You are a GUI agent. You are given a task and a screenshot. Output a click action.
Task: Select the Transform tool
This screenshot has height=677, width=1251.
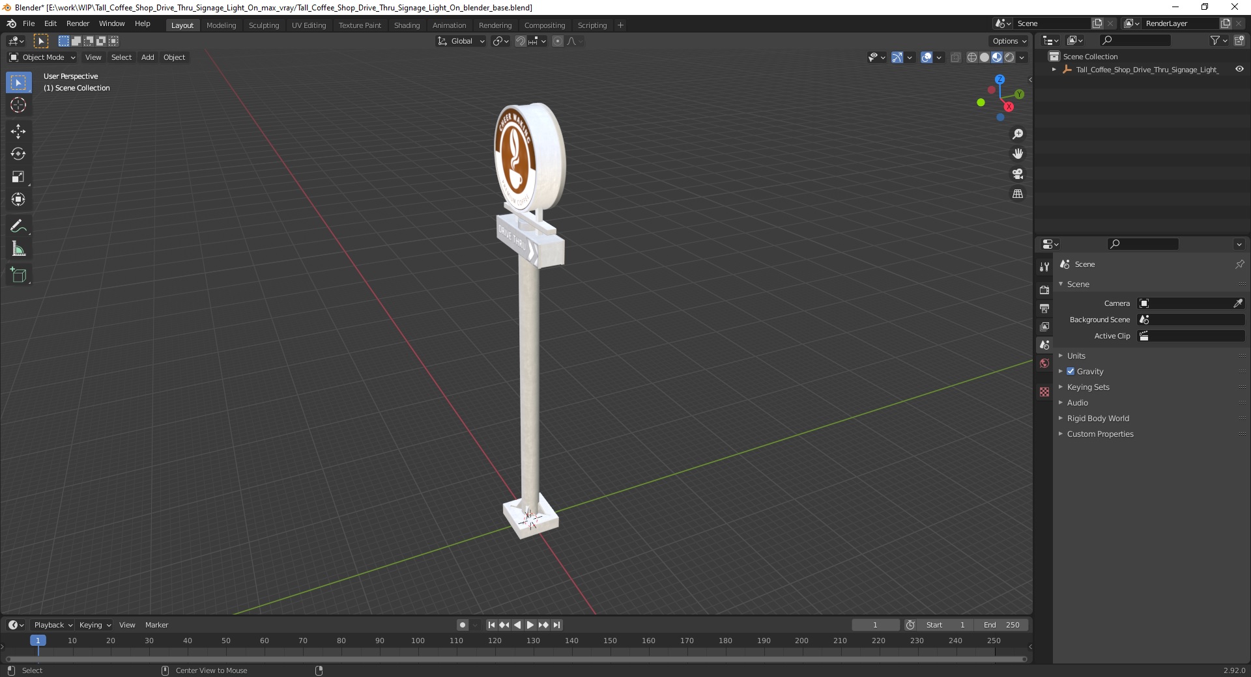18,199
